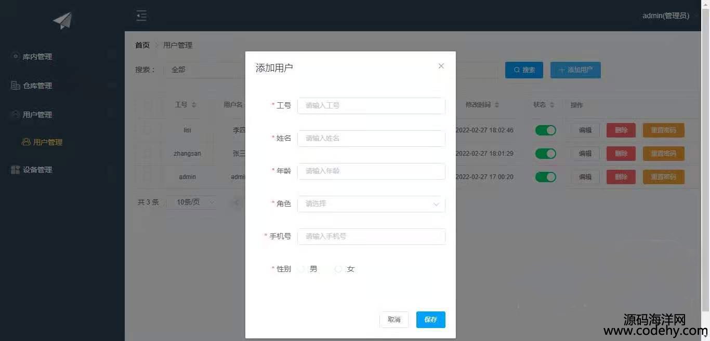Collapse sidebar with the menu fold icon
The width and height of the screenshot is (710, 341).
click(141, 16)
